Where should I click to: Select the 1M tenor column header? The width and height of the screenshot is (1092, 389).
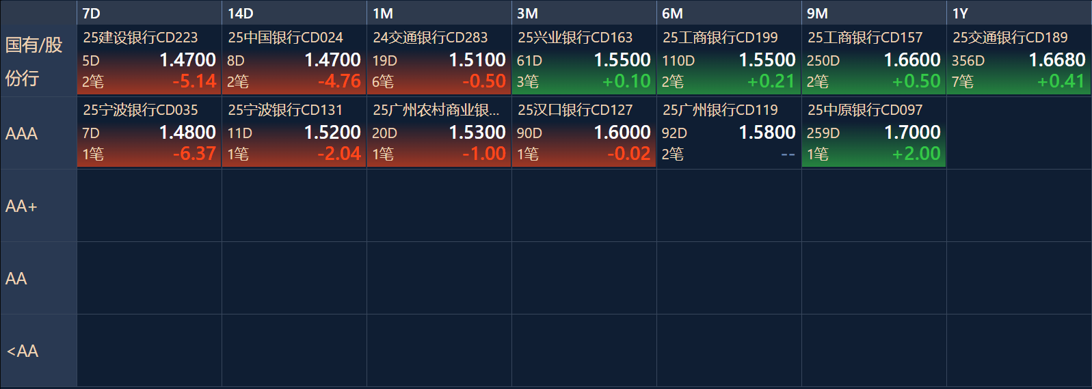439,13
